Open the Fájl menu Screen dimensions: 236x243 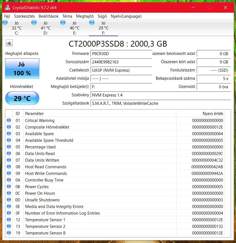click(x=7, y=16)
